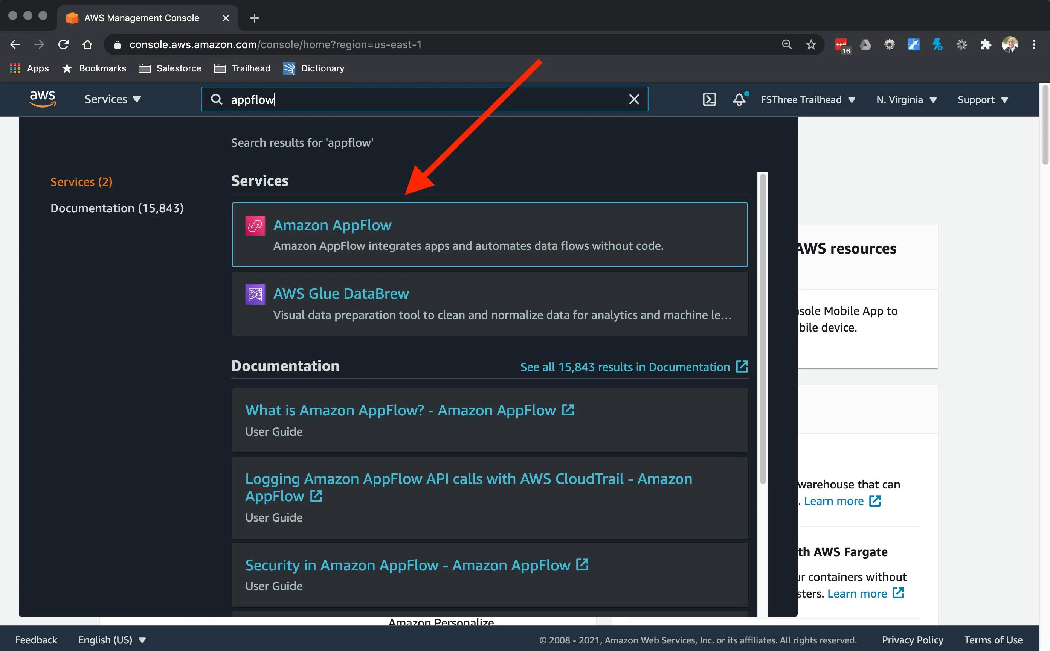Click the AWS Glue DataBrew service icon

point(255,294)
